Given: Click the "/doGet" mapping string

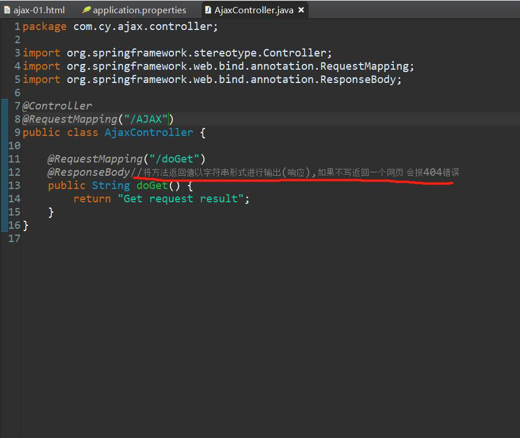Looking at the screenshot, I should pyautogui.click(x=174, y=159).
